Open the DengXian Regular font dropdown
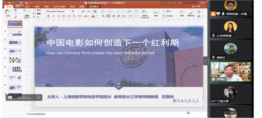262x118 pixels. [x=58, y=11]
